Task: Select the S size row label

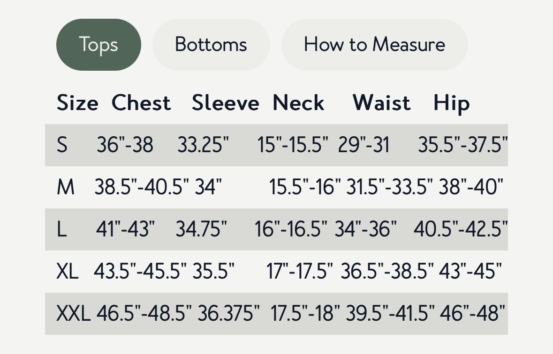Action: (x=62, y=145)
